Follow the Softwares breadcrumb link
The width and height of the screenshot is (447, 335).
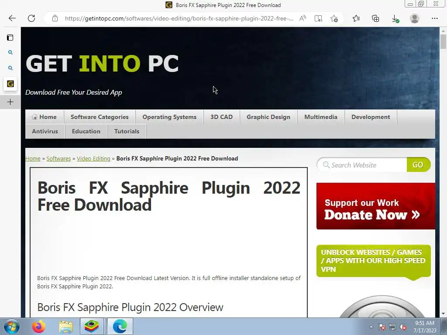tap(58, 159)
